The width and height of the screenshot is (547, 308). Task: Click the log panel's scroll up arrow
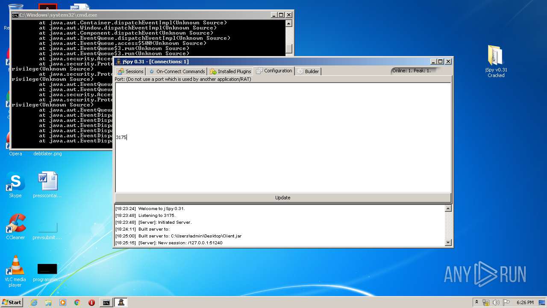[x=448, y=208]
